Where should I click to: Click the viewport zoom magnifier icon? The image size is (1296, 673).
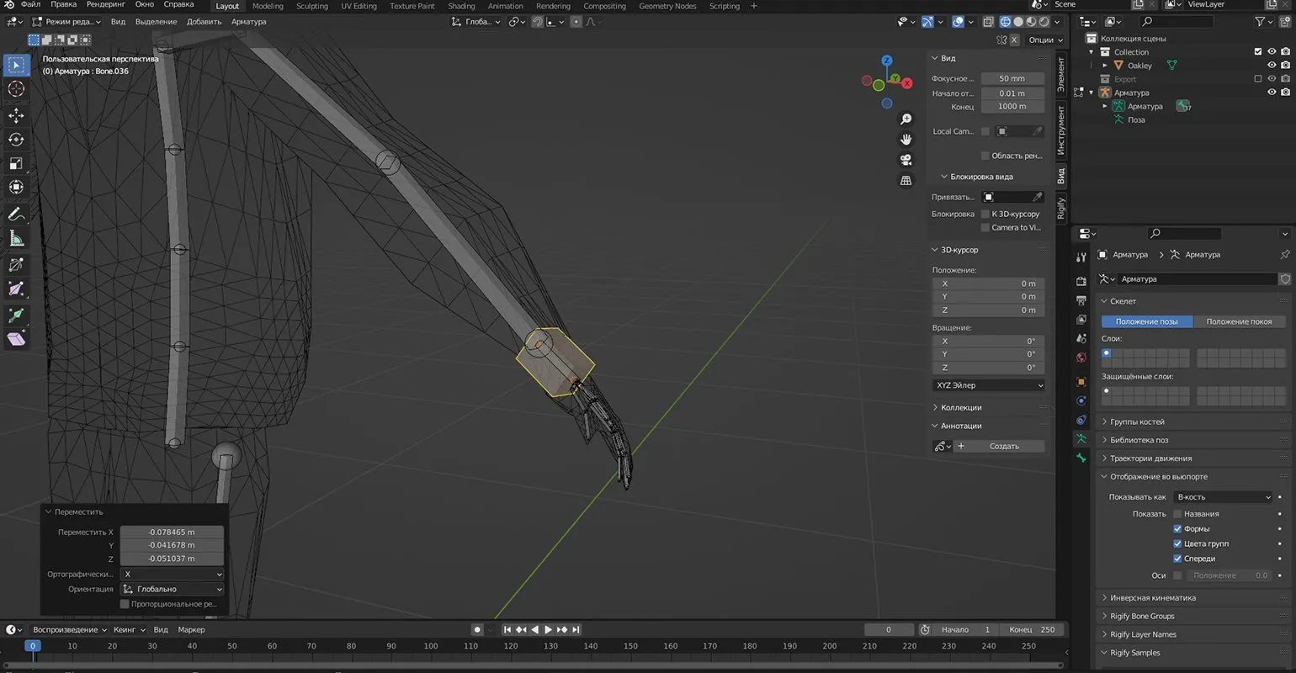[906, 119]
